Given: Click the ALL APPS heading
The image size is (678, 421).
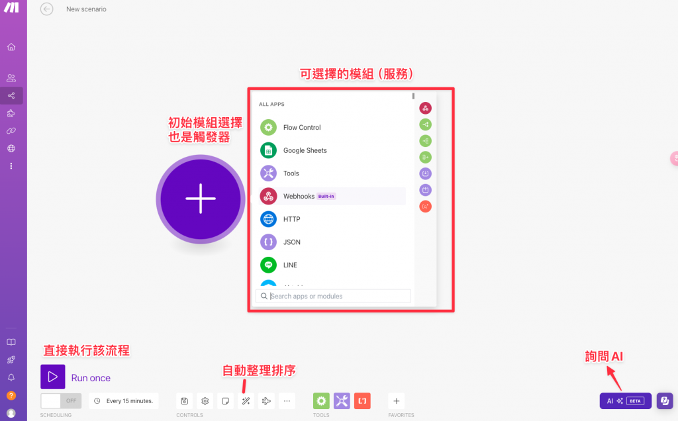Looking at the screenshot, I should 271,104.
